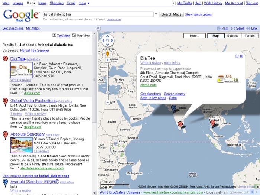Screen dimensions: 260x195
Task: Click Sign out link at top right
Action: (x=251, y=3)
